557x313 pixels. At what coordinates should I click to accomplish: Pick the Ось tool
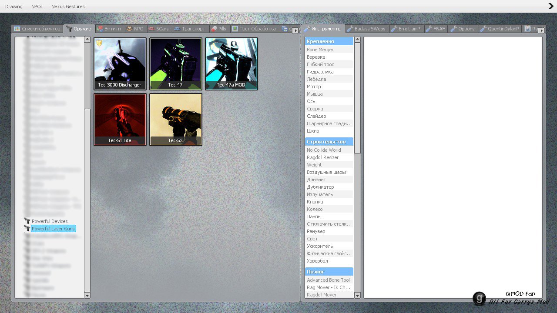pos(329,101)
